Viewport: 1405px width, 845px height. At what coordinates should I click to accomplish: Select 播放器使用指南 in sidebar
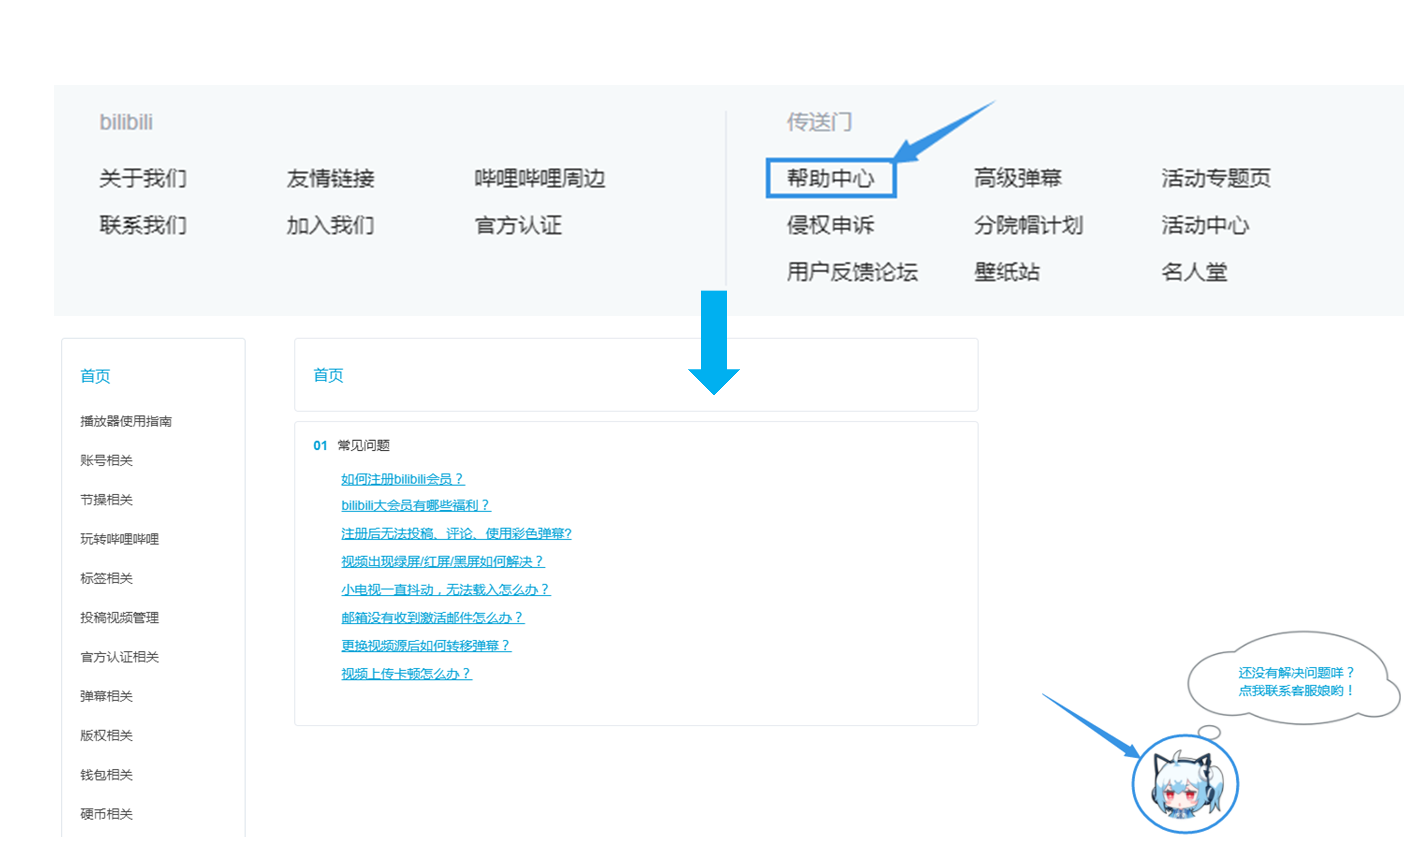(x=126, y=421)
